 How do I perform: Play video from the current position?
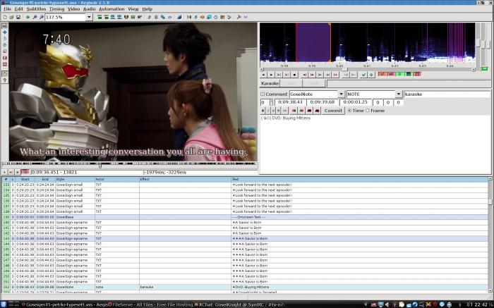click(x=4, y=172)
